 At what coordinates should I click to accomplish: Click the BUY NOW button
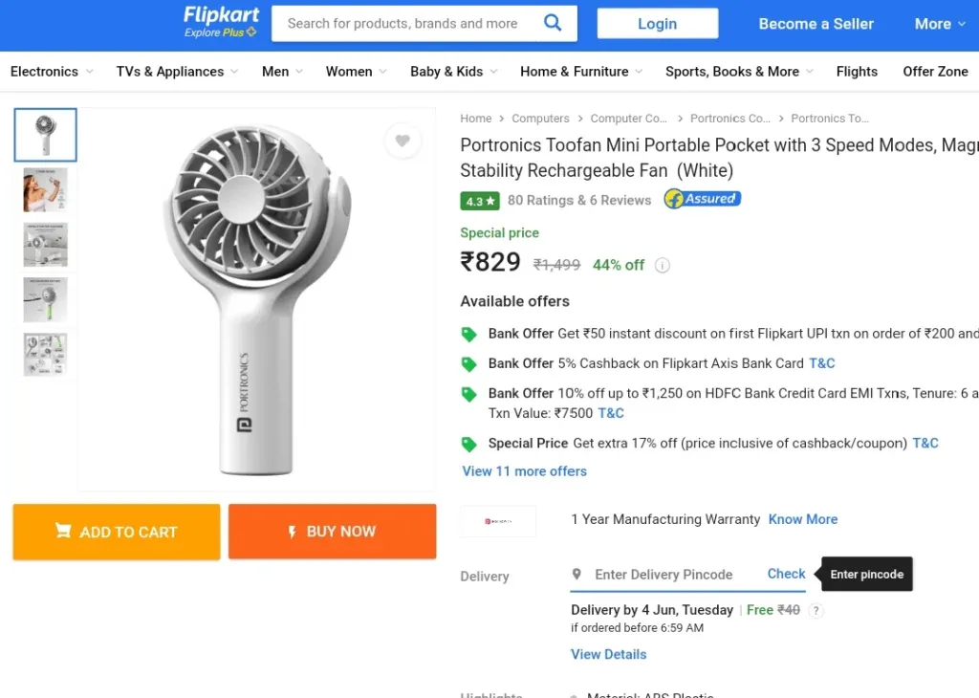(332, 532)
